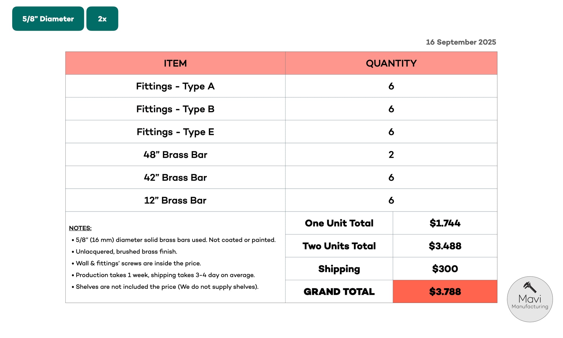
Task: Click the date 16 September 2025
Action: [461, 42]
